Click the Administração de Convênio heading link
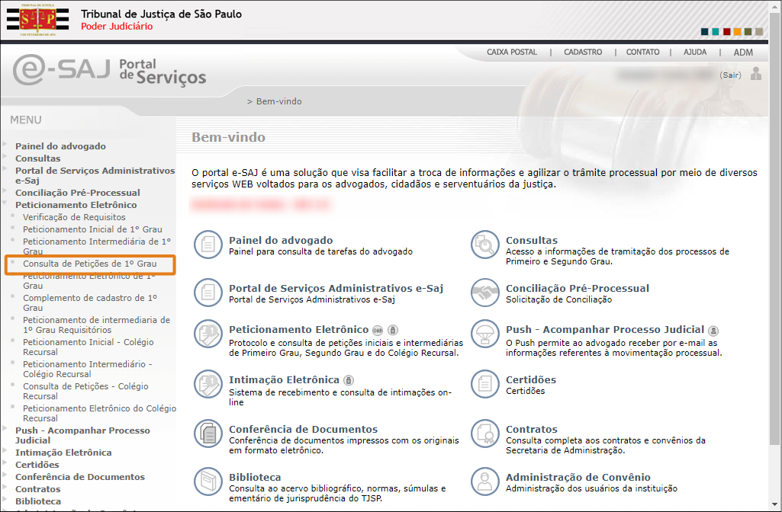The width and height of the screenshot is (782, 512). (578, 477)
